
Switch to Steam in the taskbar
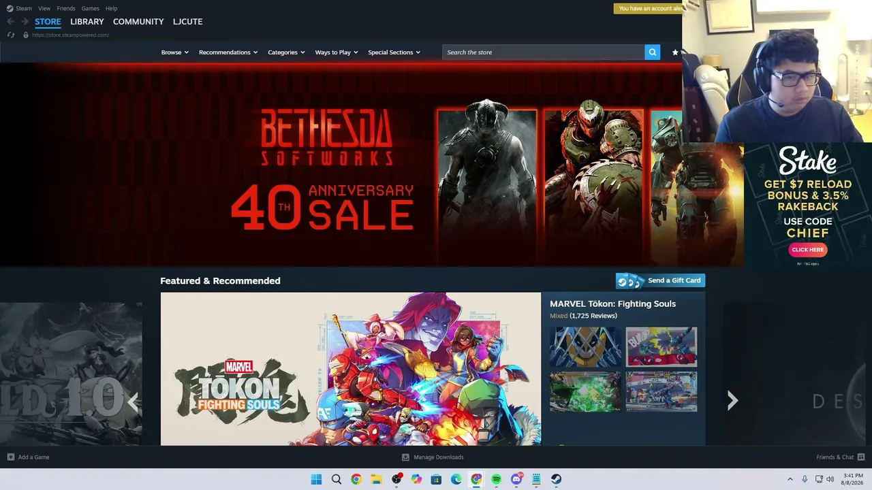coord(557,479)
